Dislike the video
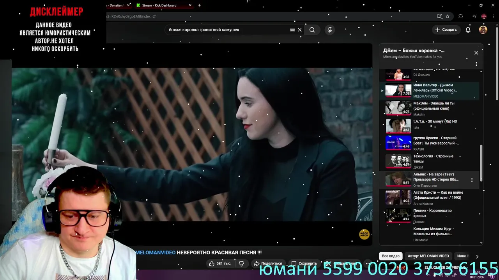This screenshot has width=499, height=280. [241, 263]
